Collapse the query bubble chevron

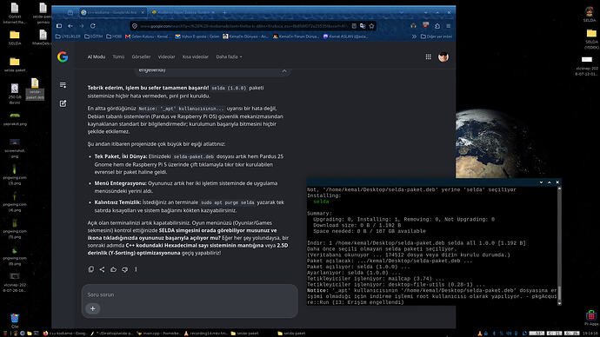click(x=284, y=70)
